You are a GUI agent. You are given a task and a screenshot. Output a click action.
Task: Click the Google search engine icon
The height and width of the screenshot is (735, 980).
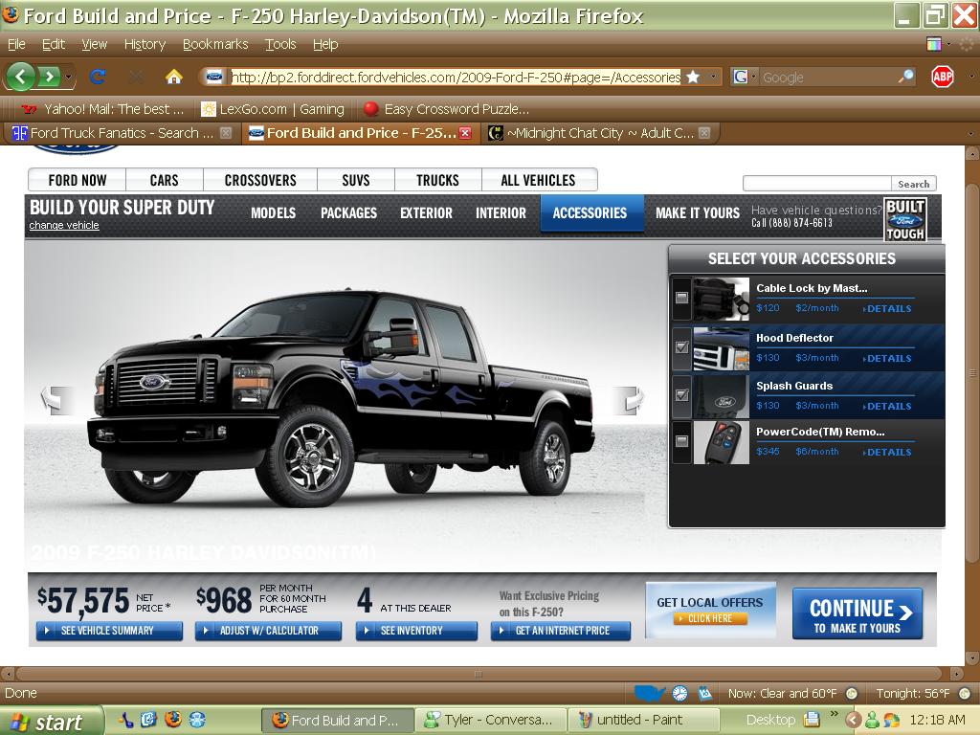(x=740, y=77)
